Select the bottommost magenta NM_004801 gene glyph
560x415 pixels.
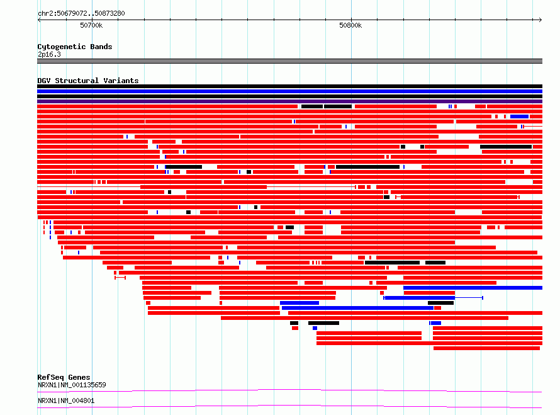(x=289, y=406)
